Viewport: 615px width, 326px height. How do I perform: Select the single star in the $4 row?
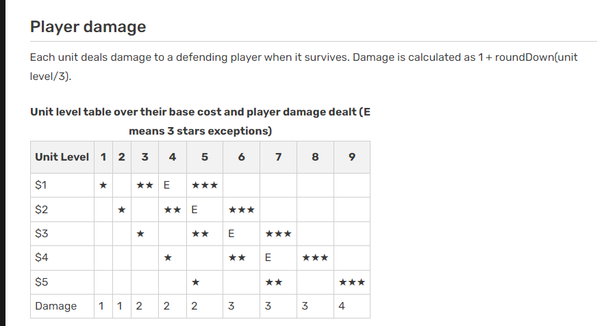pos(167,258)
